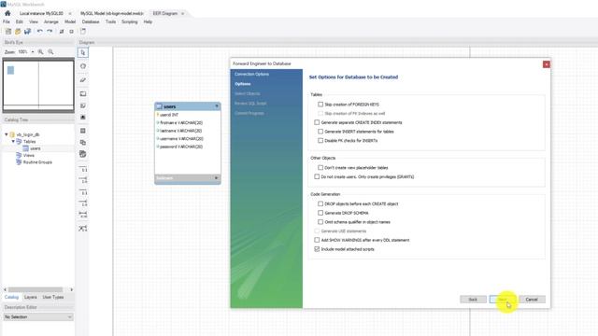Select the hand pan tool
The height and width of the screenshot is (336, 598).
(83, 66)
